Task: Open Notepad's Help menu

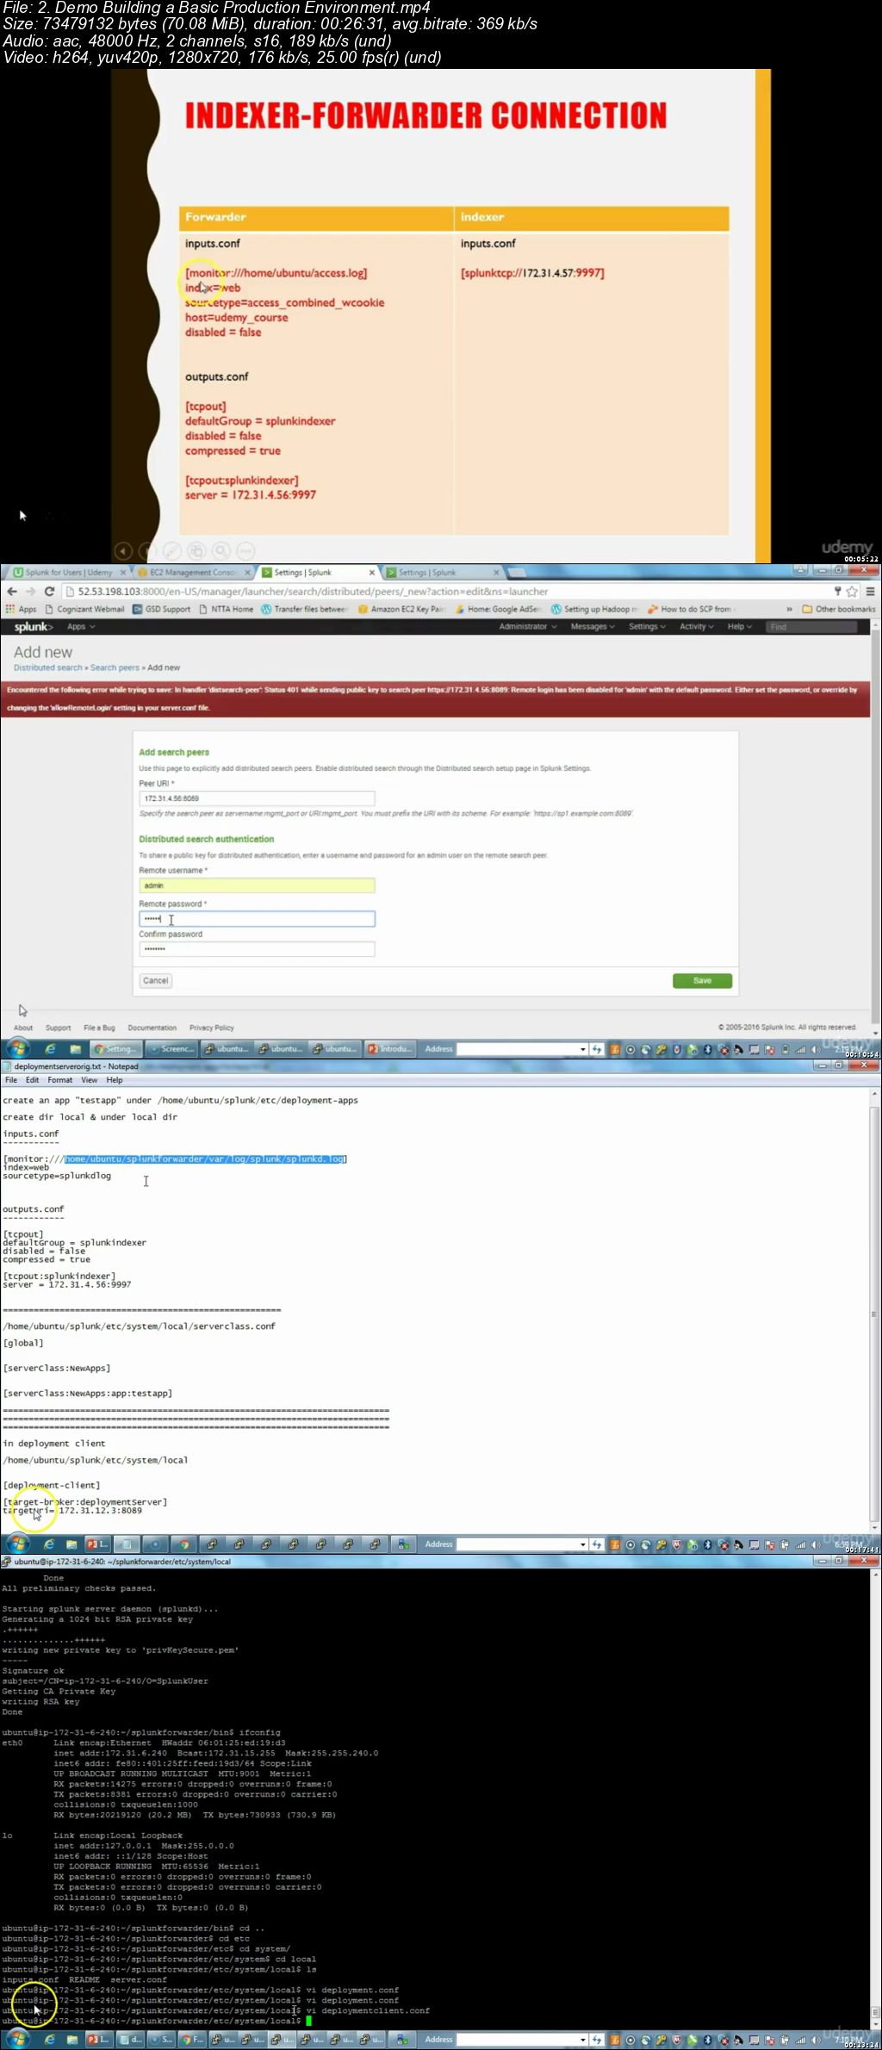Action: click(115, 1080)
